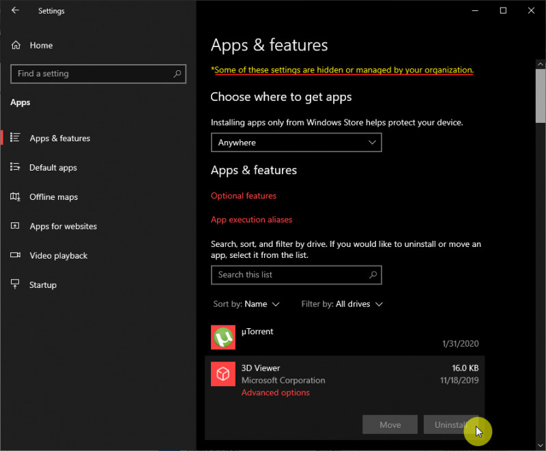Open App execution aliases link
Image resolution: width=546 pixels, height=451 pixels.
point(251,220)
